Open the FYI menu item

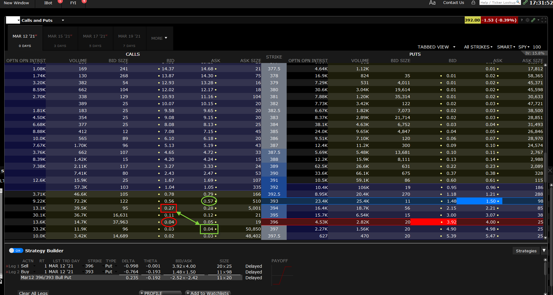coord(73,3)
